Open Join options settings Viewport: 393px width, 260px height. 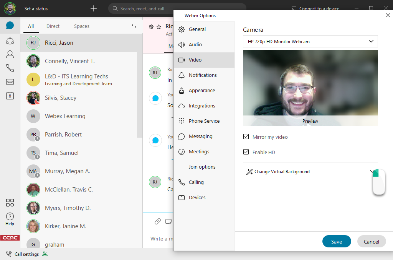point(204,167)
